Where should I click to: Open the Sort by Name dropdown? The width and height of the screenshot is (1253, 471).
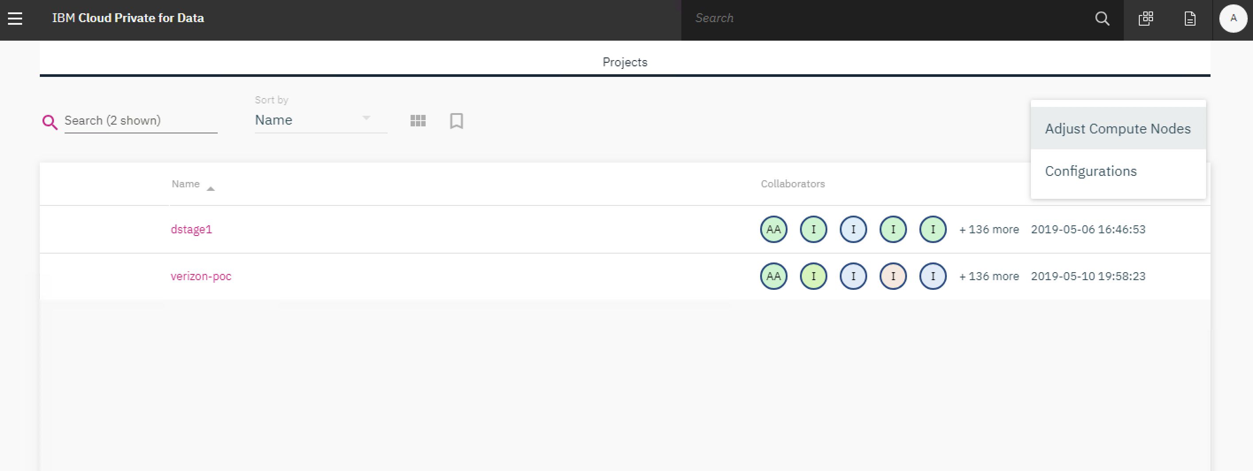coord(320,120)
